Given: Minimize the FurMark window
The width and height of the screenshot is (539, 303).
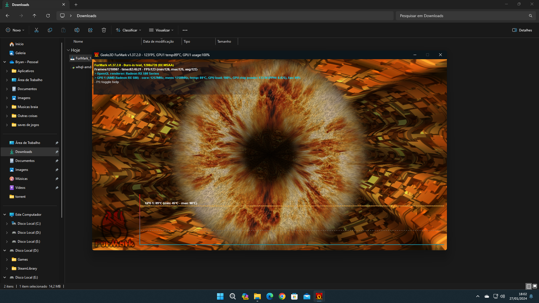Looking at the screenshot, I should 415,55.
